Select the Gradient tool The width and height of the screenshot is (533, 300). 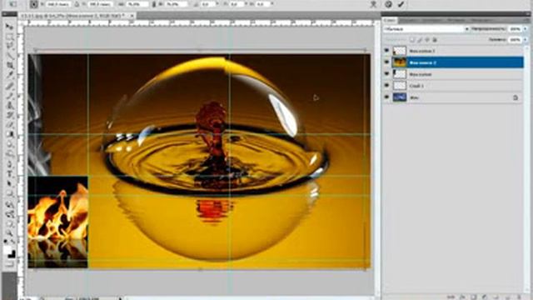(9, 135)
